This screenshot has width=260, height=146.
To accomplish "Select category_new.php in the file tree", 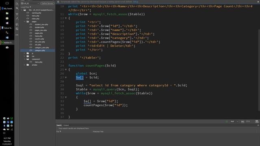I will pyautogui.click(x=42, y=48).
